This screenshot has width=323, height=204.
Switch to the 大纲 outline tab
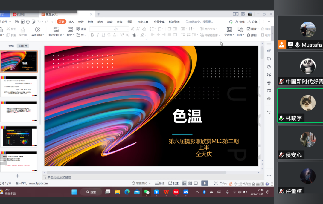[x=11, y=46]
